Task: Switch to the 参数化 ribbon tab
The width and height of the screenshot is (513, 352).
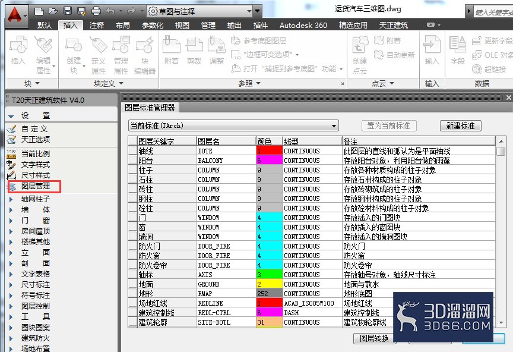Action: click(153, 25)
